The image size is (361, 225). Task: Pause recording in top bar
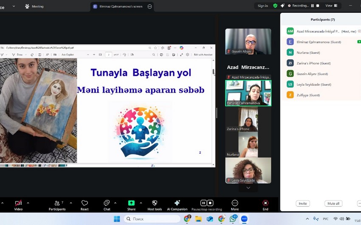pyautogui.click(x=313, y=6)
